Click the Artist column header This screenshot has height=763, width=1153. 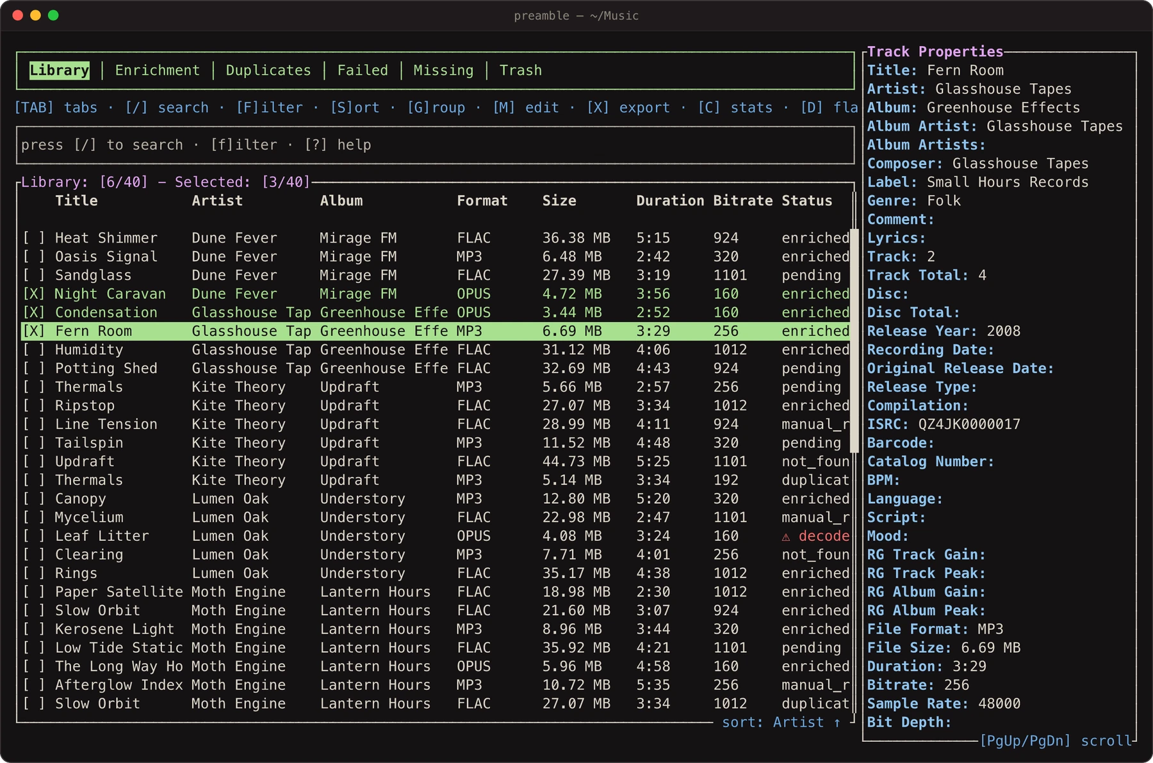(217, 201)
